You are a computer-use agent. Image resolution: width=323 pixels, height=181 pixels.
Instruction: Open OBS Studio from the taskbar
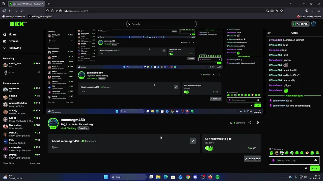[x=203, y=177]
